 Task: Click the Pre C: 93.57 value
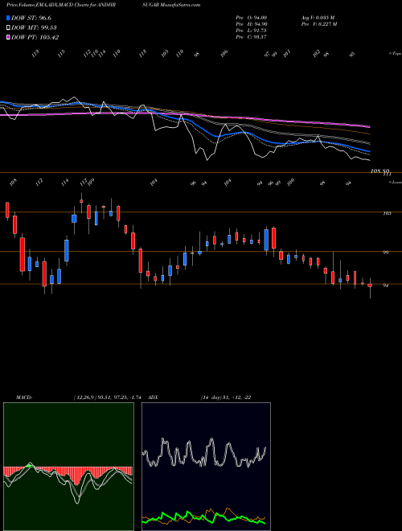(252, 36)
